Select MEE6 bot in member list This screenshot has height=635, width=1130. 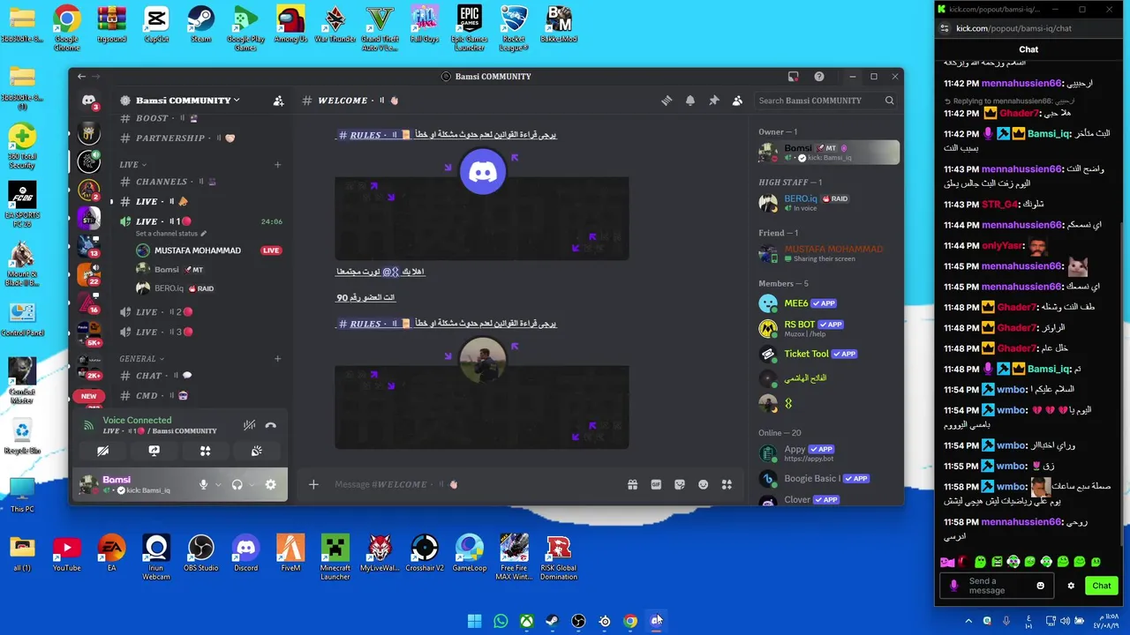click(x=828, y=303)
